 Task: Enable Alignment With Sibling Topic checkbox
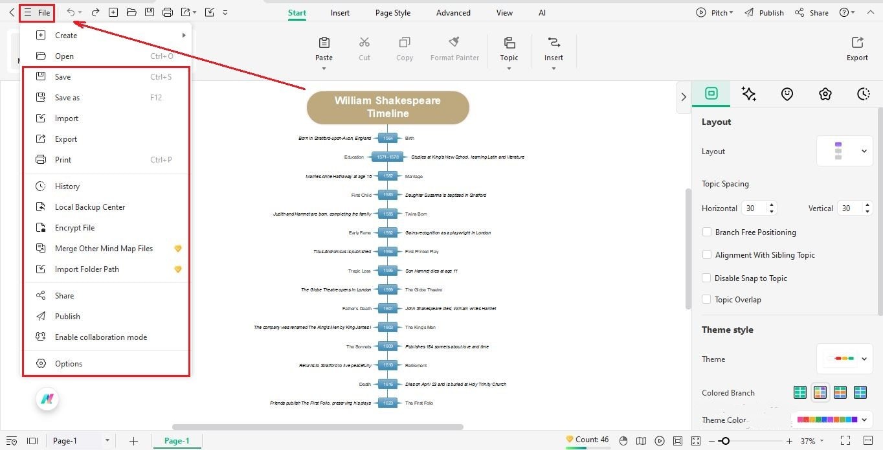point(707,255)
